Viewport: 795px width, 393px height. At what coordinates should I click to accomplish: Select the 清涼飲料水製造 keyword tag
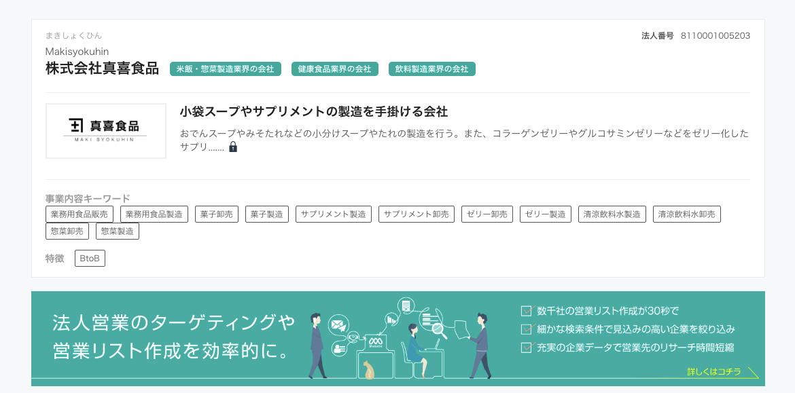point(612,214)
